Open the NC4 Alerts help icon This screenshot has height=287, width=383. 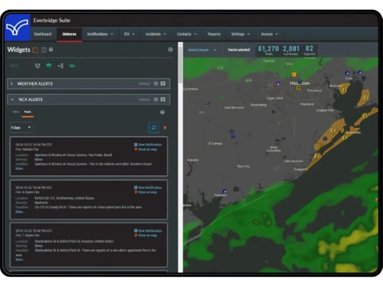[x=162, y=113]
